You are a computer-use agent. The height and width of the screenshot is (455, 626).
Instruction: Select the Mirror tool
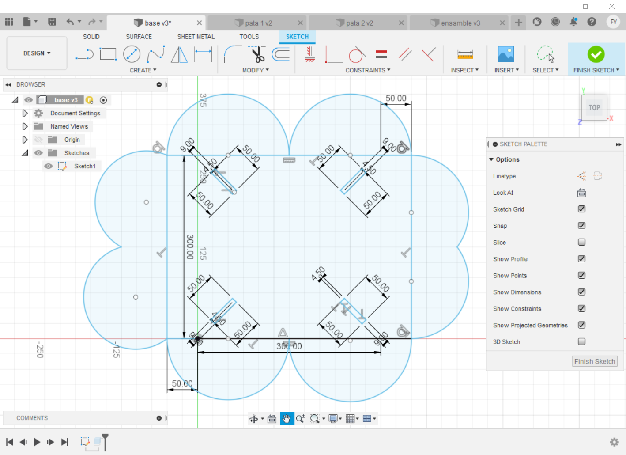pos(179,54)
